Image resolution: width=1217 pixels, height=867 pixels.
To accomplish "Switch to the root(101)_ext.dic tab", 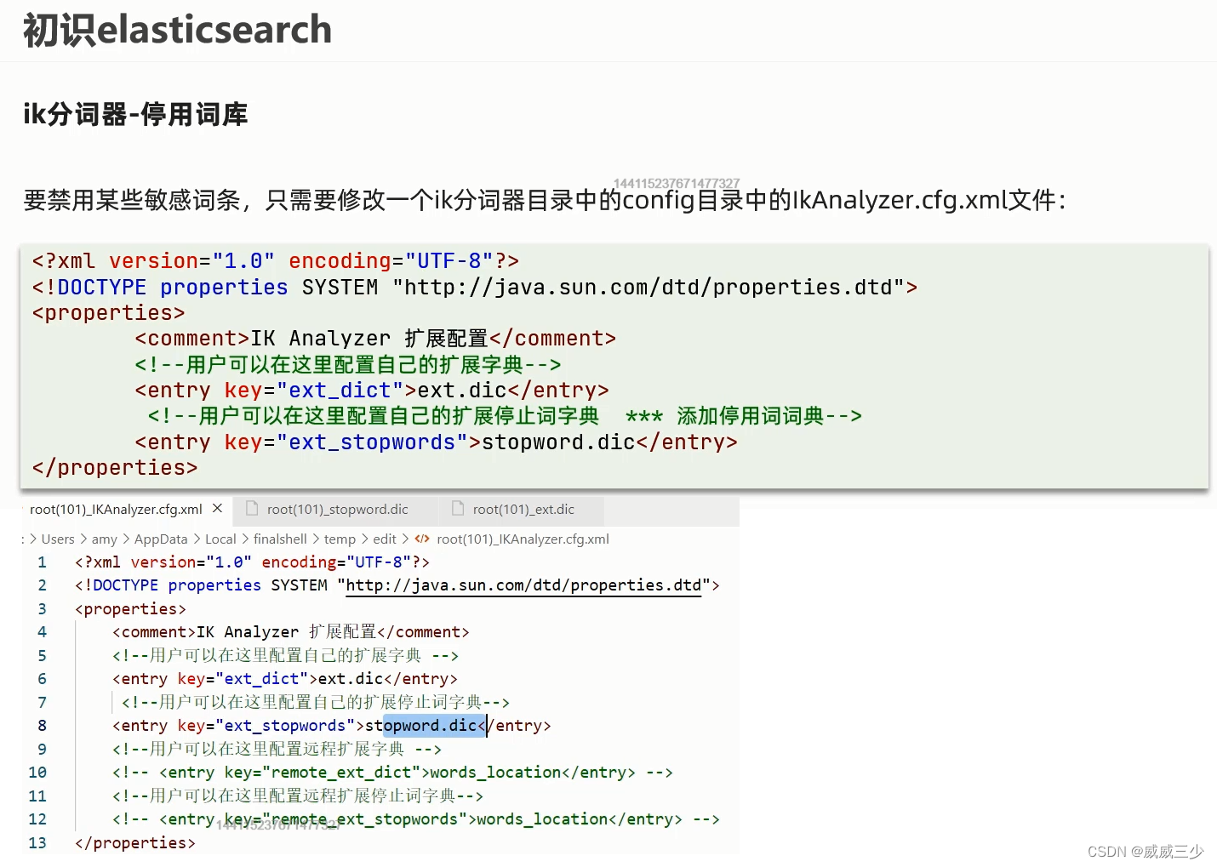I will pyautogui.click(x=522, y=510).
